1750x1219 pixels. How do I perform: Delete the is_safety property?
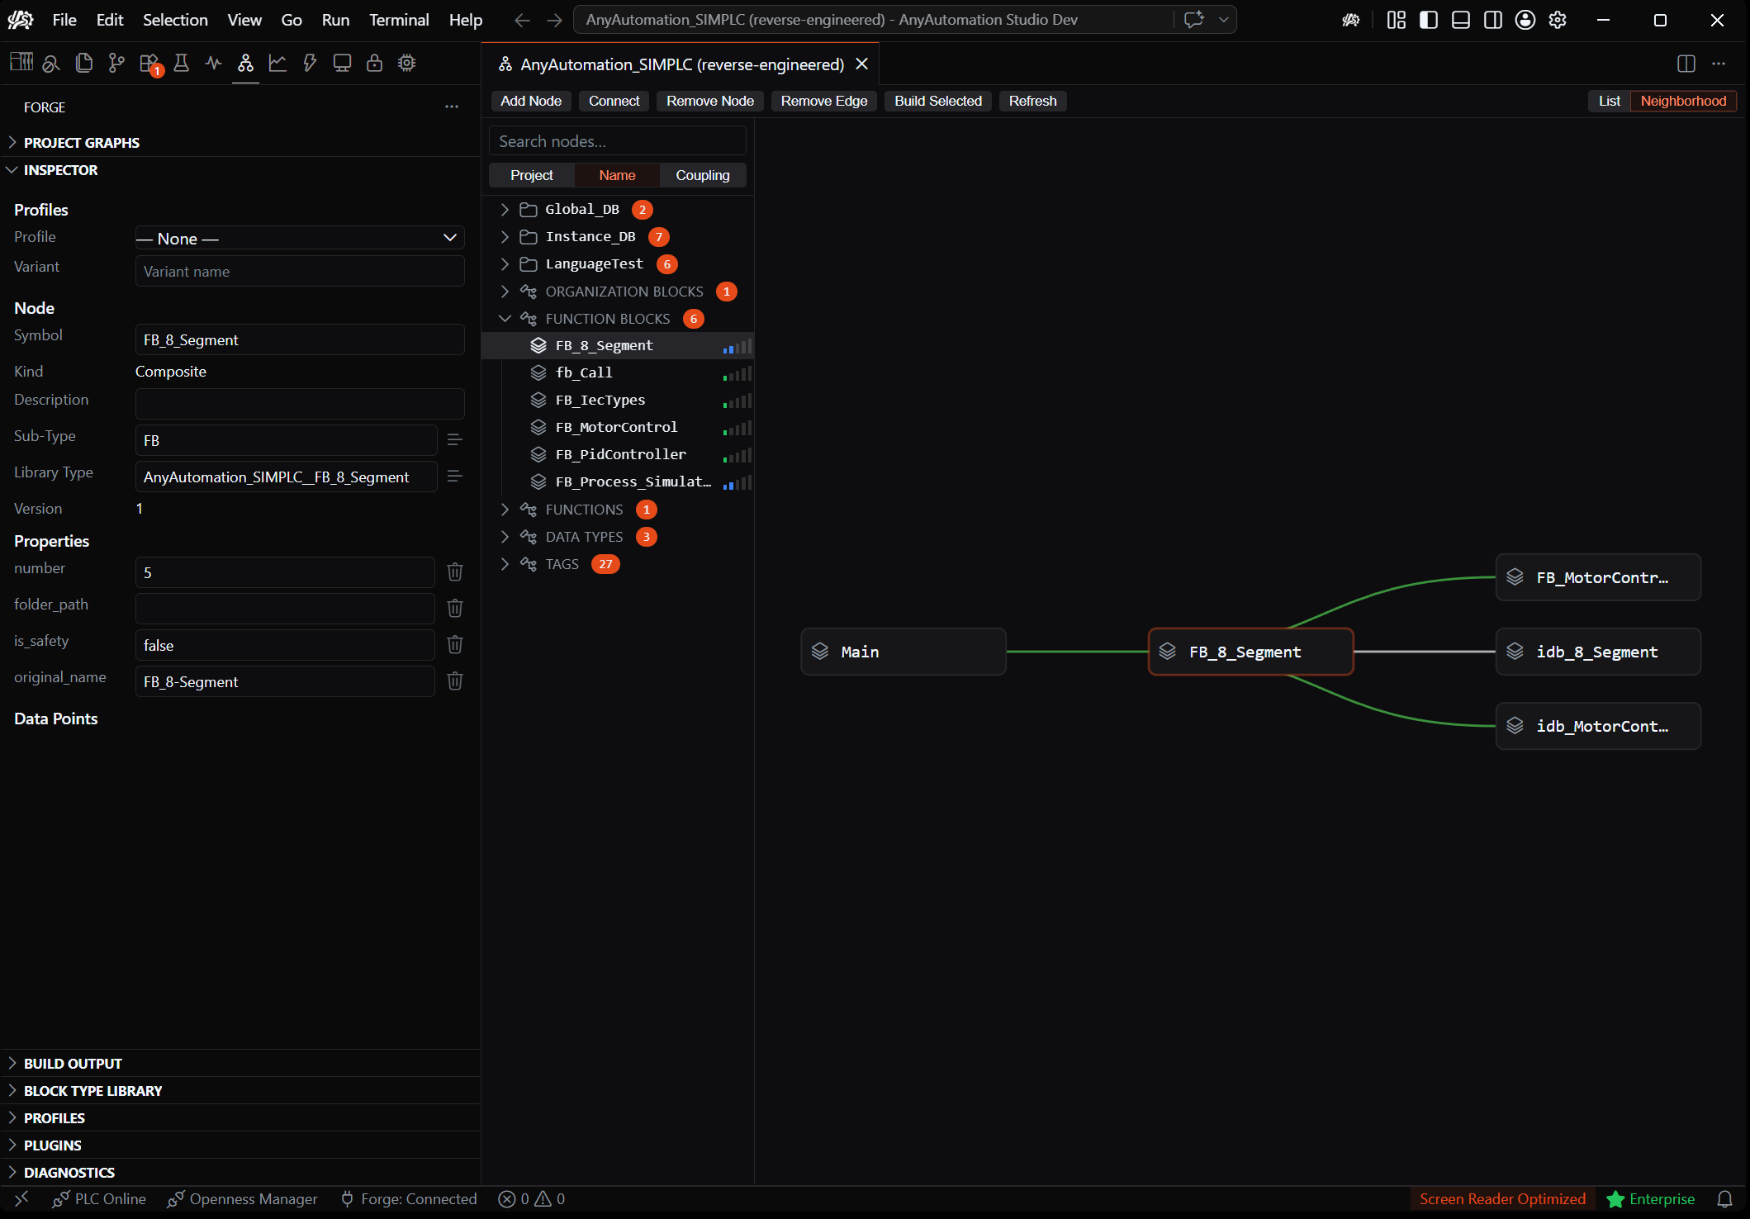(x=455, y=644)
